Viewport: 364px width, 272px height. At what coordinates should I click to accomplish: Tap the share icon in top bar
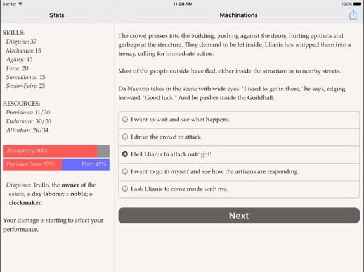click(353, 15)
